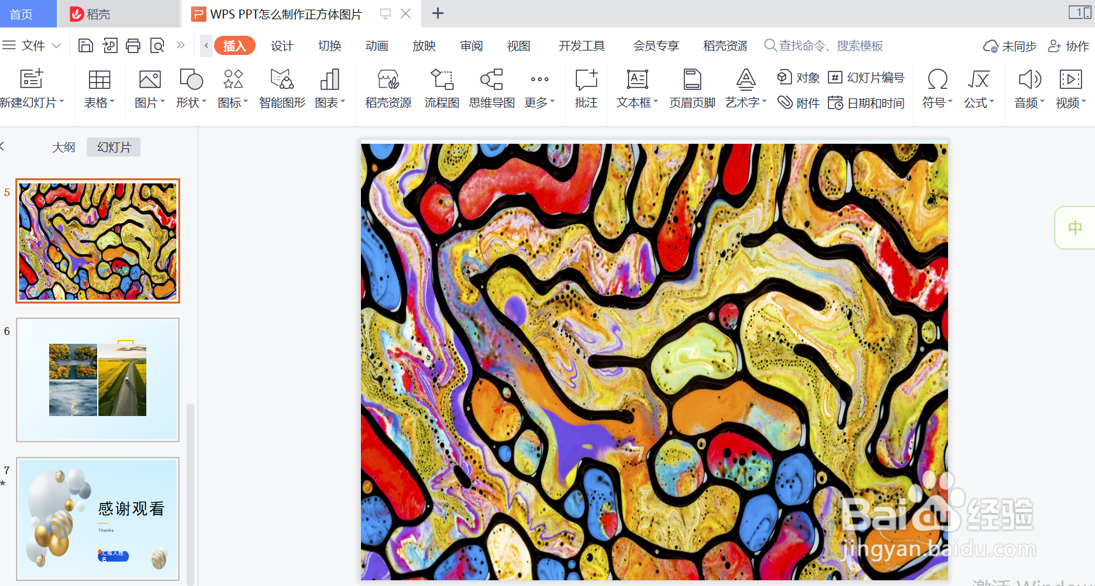Open the 更多 more options
The image size is (1095, 586).
(540, 88)
